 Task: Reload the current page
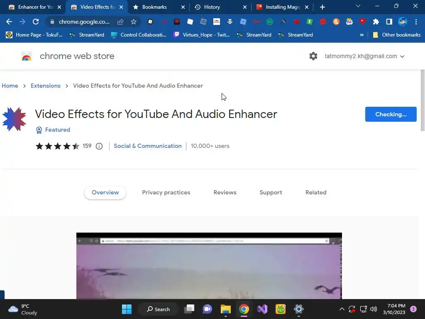(x=36, y=22)
